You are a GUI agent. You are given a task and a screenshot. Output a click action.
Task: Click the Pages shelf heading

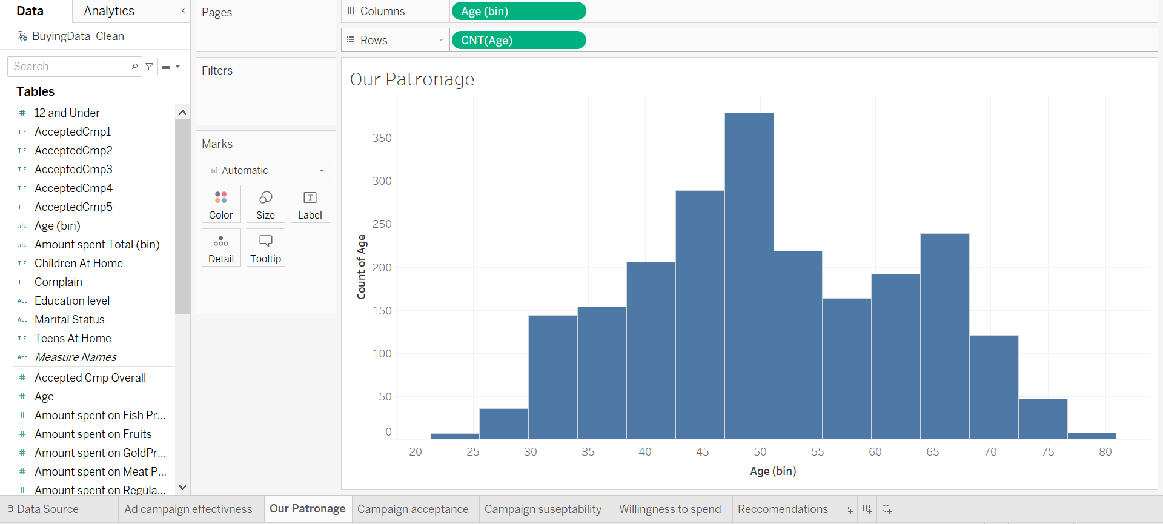tap(217, 13)
